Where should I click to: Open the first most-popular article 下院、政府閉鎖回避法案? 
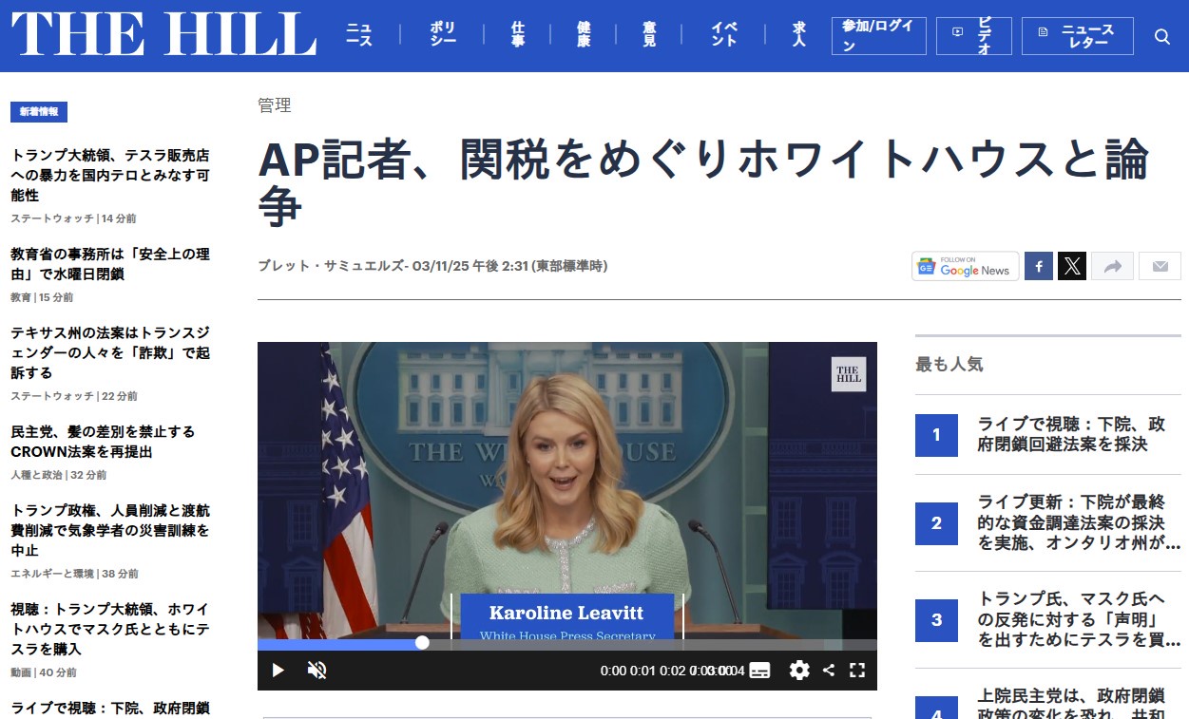click(x=1070, y=434)
